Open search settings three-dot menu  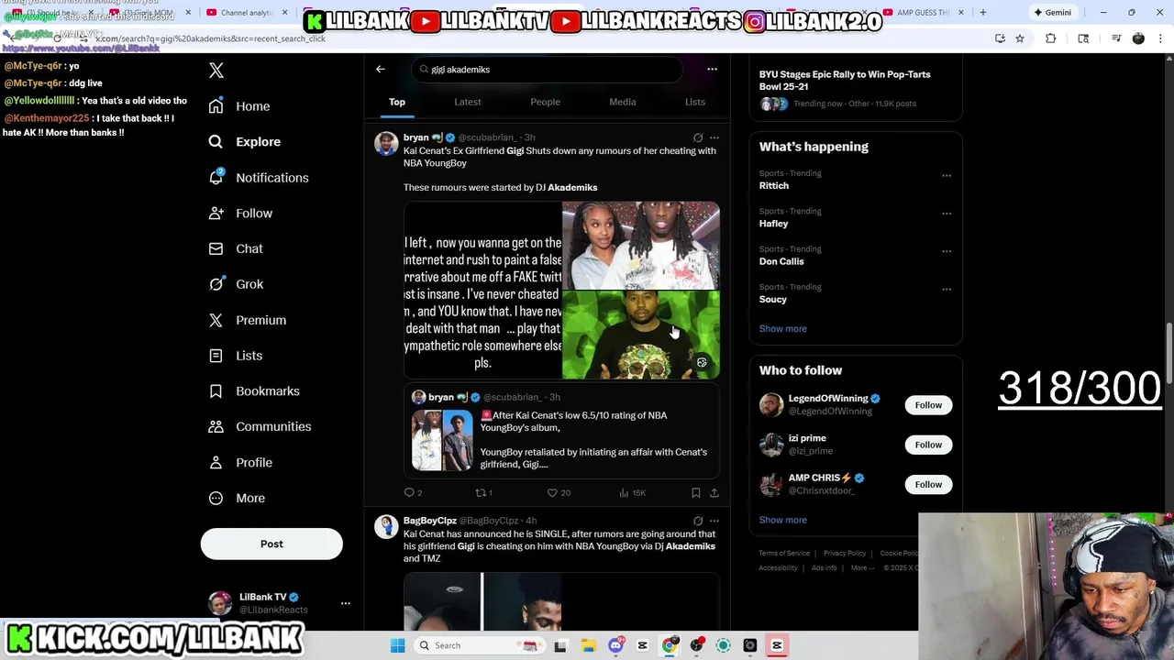(x=712, y=69)
